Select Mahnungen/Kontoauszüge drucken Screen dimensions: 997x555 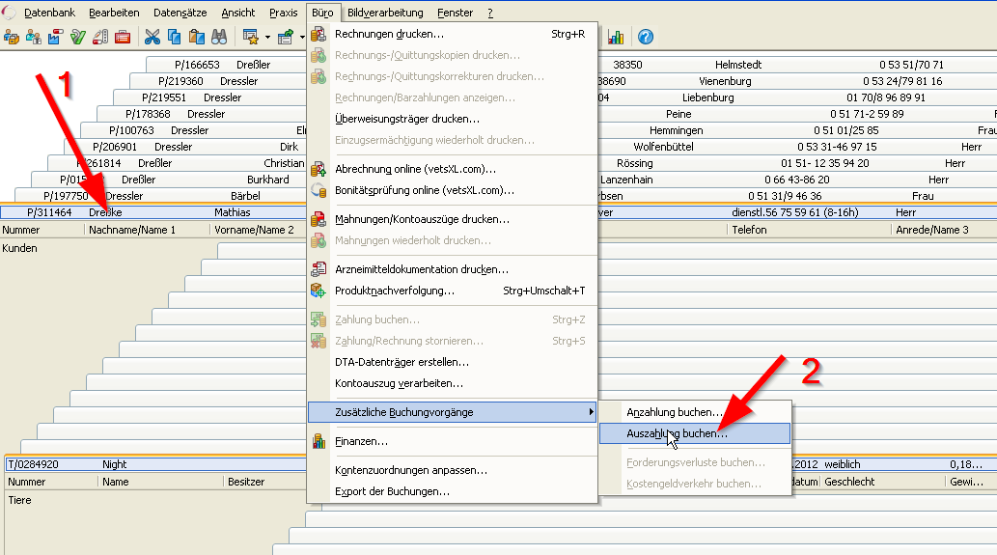(x=452, y=219)
